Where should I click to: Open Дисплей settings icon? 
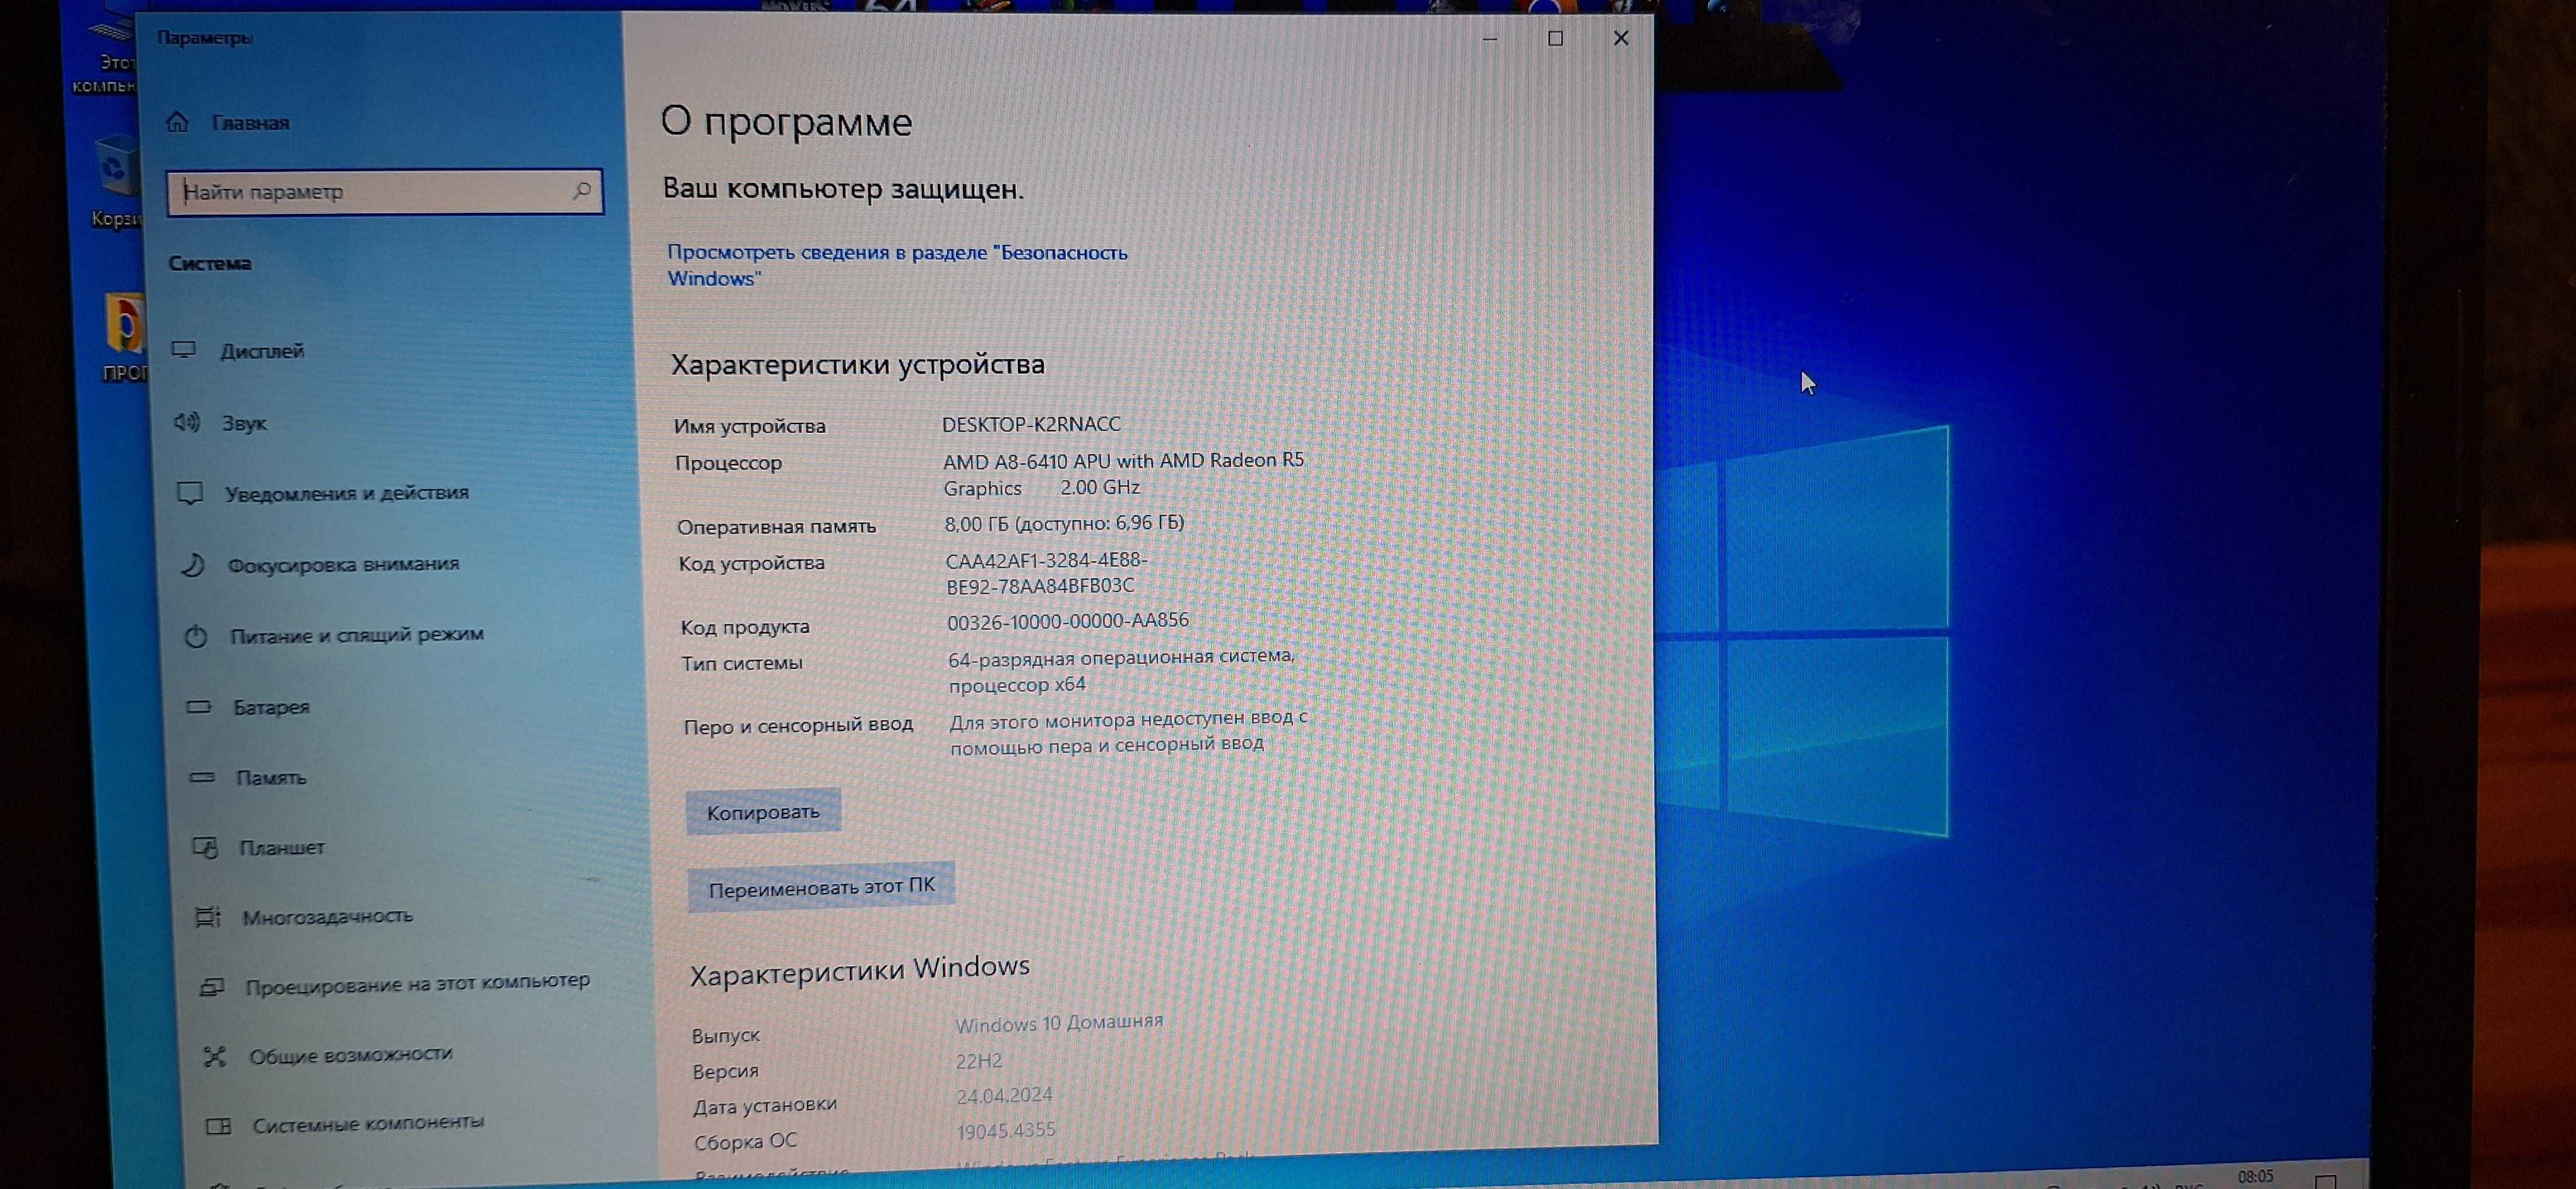[183, 350]
